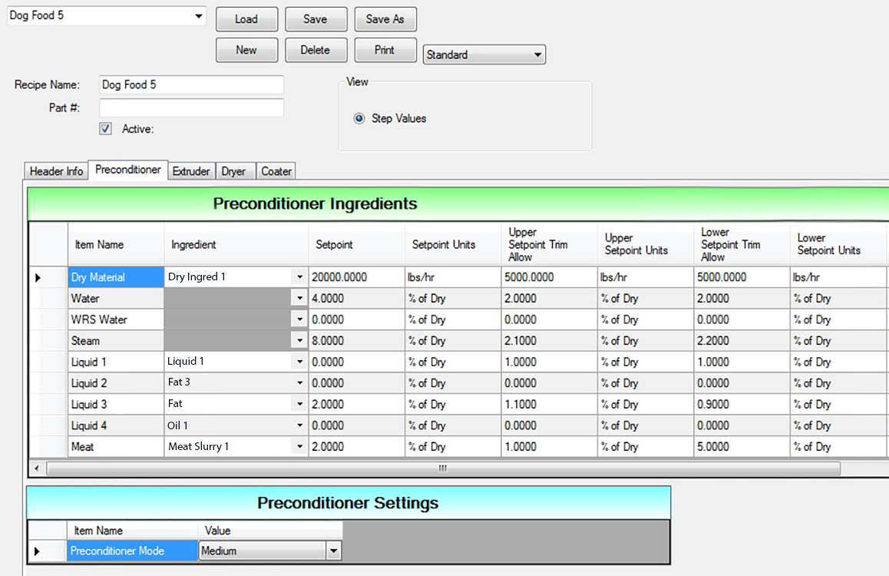889x576 pixels.
Task: Switch to the Extruder tab
Action: coord(191,171)
